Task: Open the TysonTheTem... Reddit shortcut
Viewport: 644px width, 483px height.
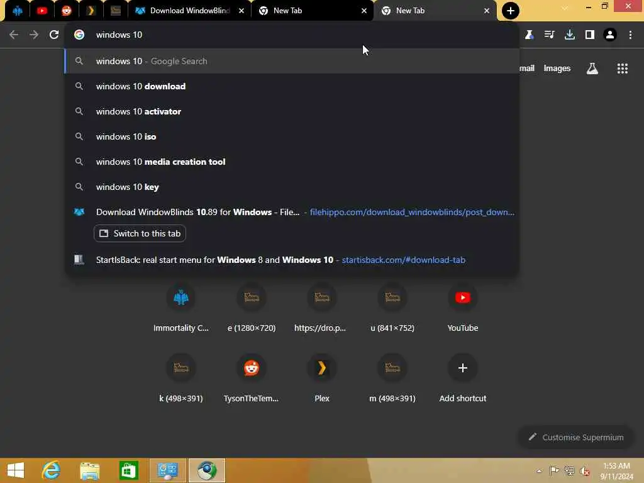Action: [252, 378]
